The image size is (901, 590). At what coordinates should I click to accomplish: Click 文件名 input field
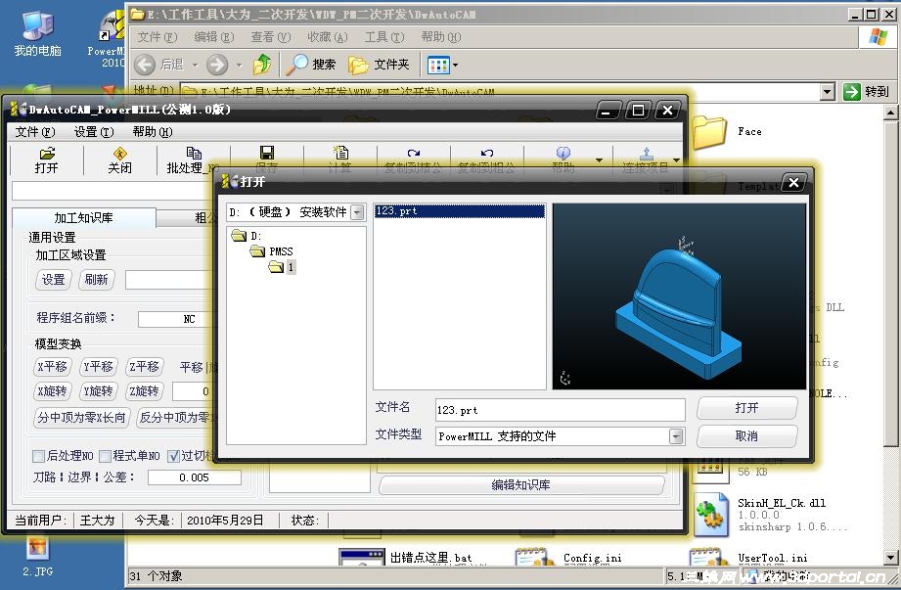(561, 410)
